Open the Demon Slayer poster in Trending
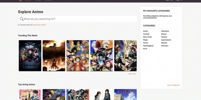 pos(30,56)
